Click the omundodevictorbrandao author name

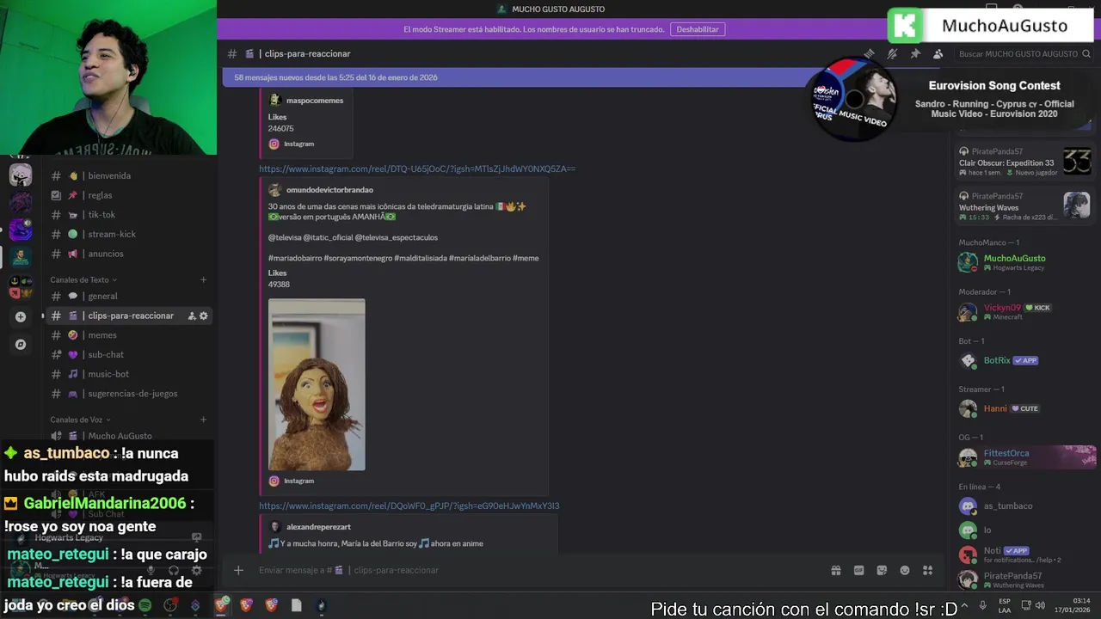329,190
